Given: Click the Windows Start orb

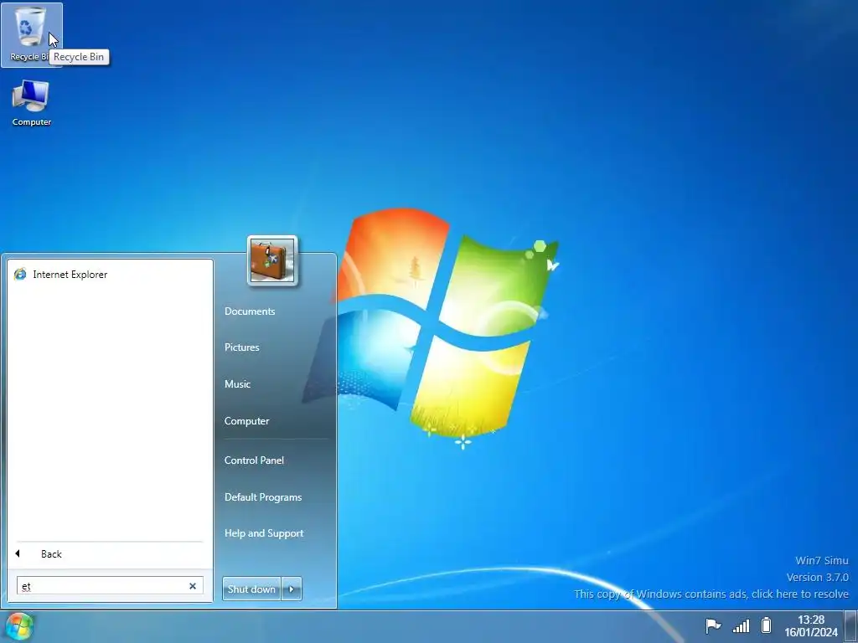Looking at the screenshot, I should [x=19, y=626].
